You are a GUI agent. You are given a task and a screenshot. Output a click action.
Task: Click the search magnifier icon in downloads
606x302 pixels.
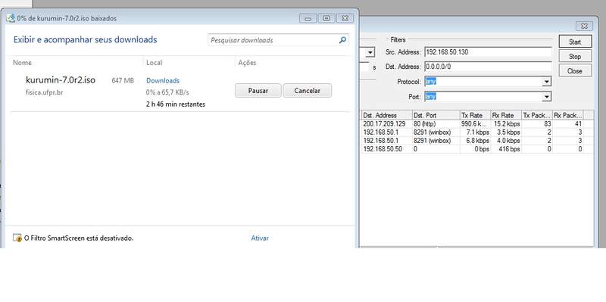pyautogui.click(x=342, y=40)
